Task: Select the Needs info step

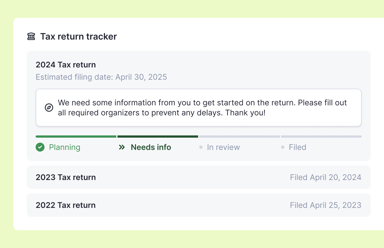Action: (x=151, y=147)
